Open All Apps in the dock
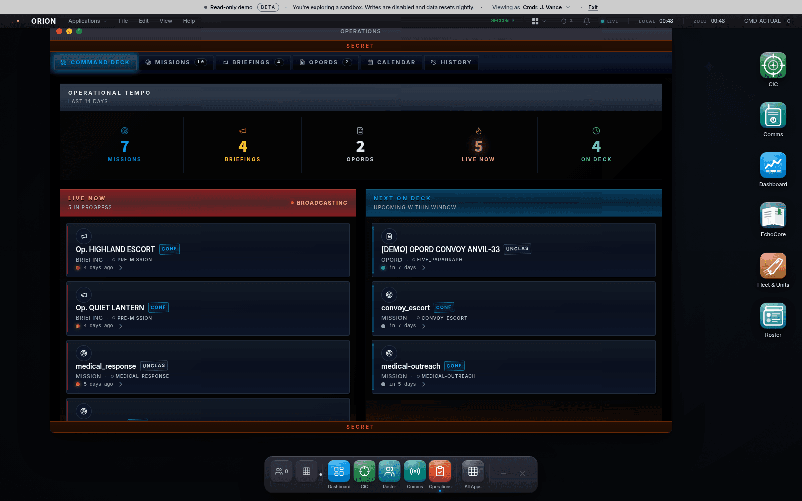This screenshot has width=802, height=501. [473, 471]
